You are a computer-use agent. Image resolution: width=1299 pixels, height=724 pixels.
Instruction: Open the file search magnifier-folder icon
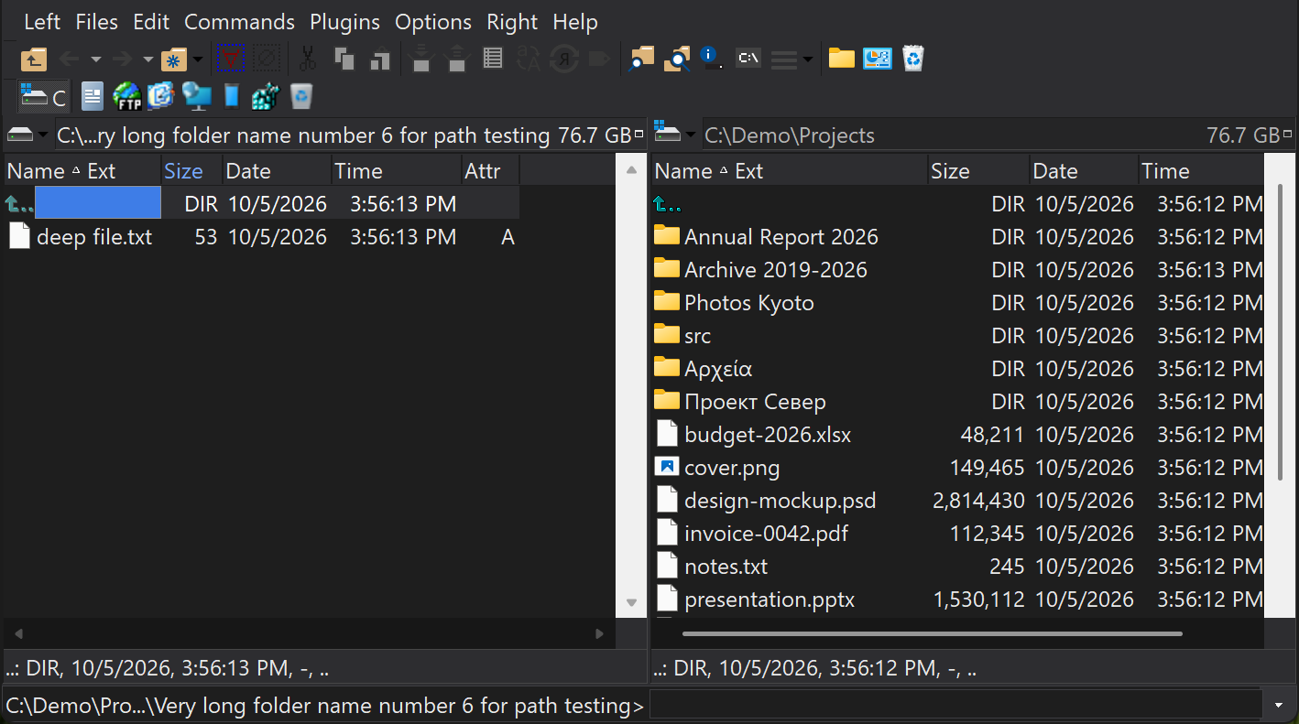tap(642, 59)
